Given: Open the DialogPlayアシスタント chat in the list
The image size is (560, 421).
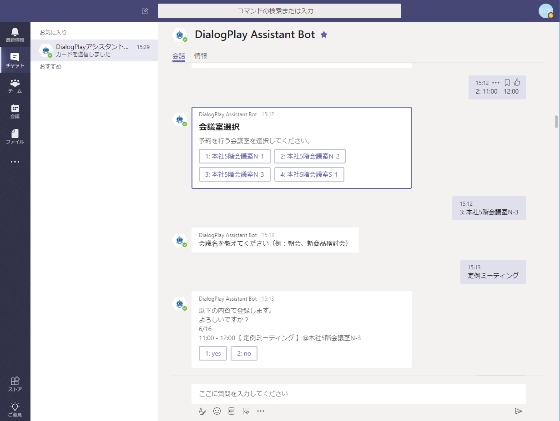Looking at the screenshot, I should coord(94,50).
